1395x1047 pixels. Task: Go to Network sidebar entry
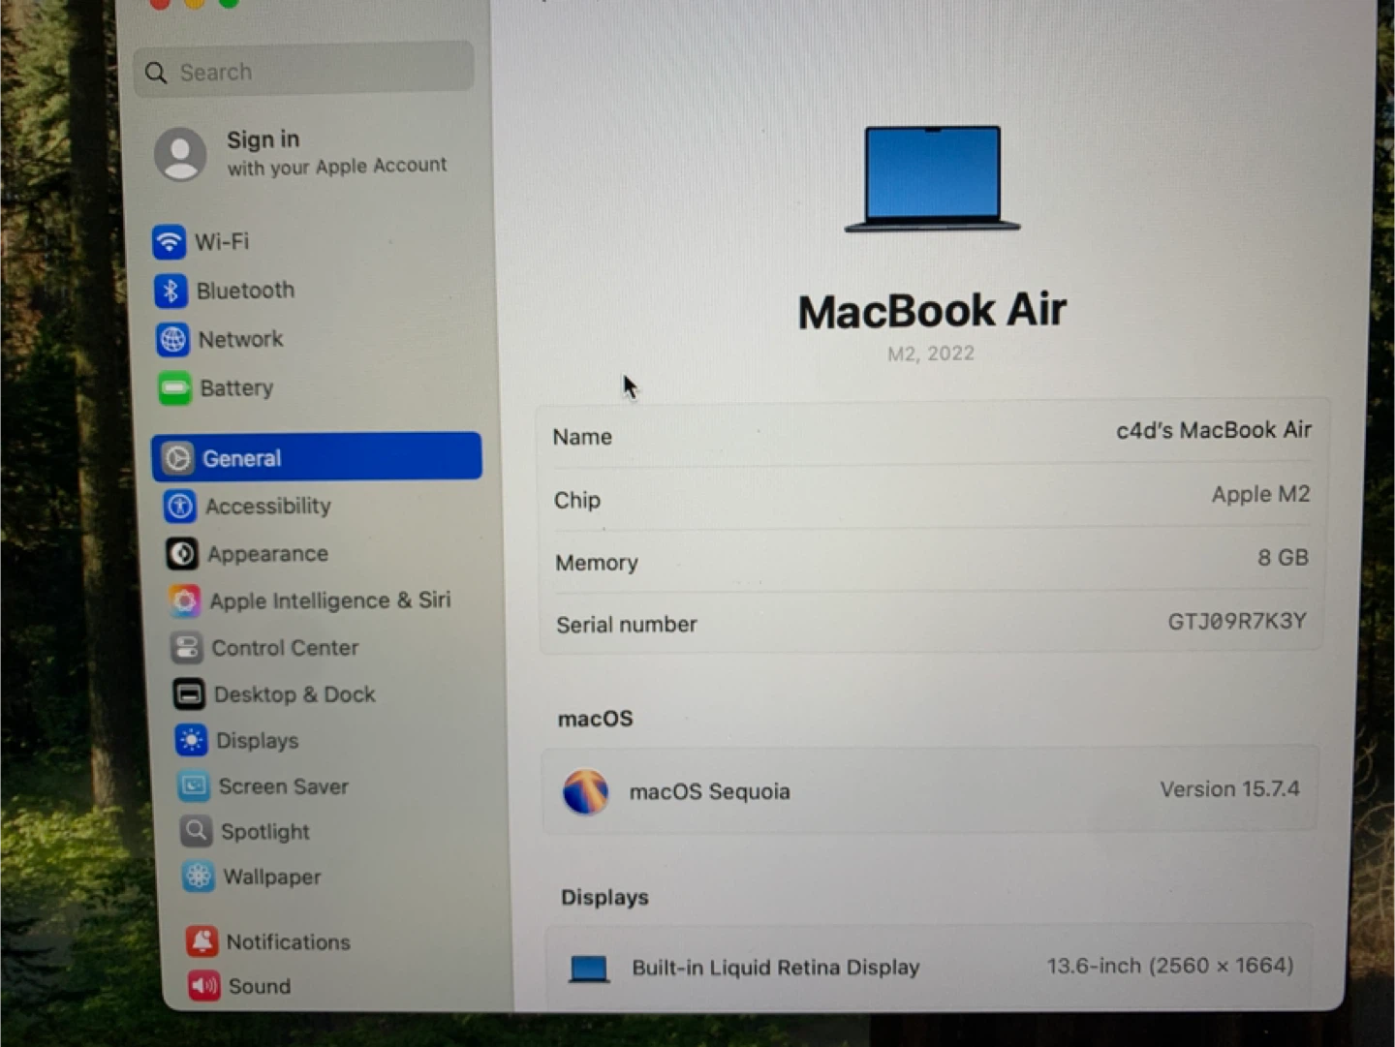click(x=240, y=339)
